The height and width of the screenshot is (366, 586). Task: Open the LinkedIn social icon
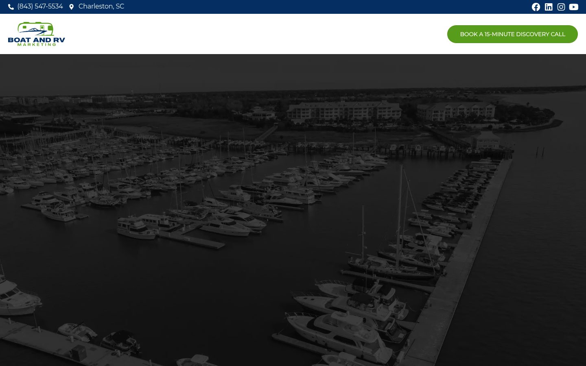click(x=549, y=7)
